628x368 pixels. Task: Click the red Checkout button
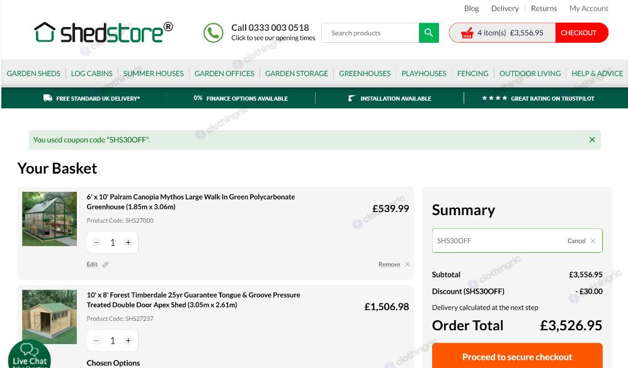[x=581, y=33]
